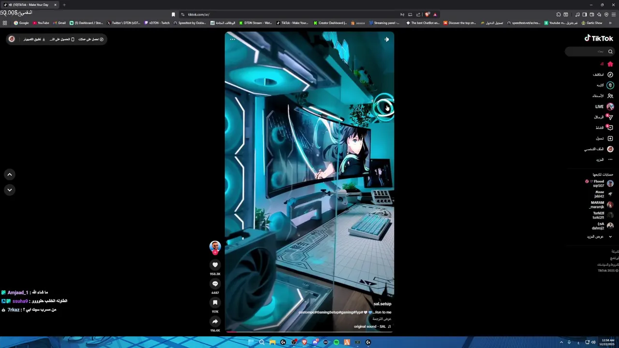Open followed account Turki2l1

click(x=603, y=215)
